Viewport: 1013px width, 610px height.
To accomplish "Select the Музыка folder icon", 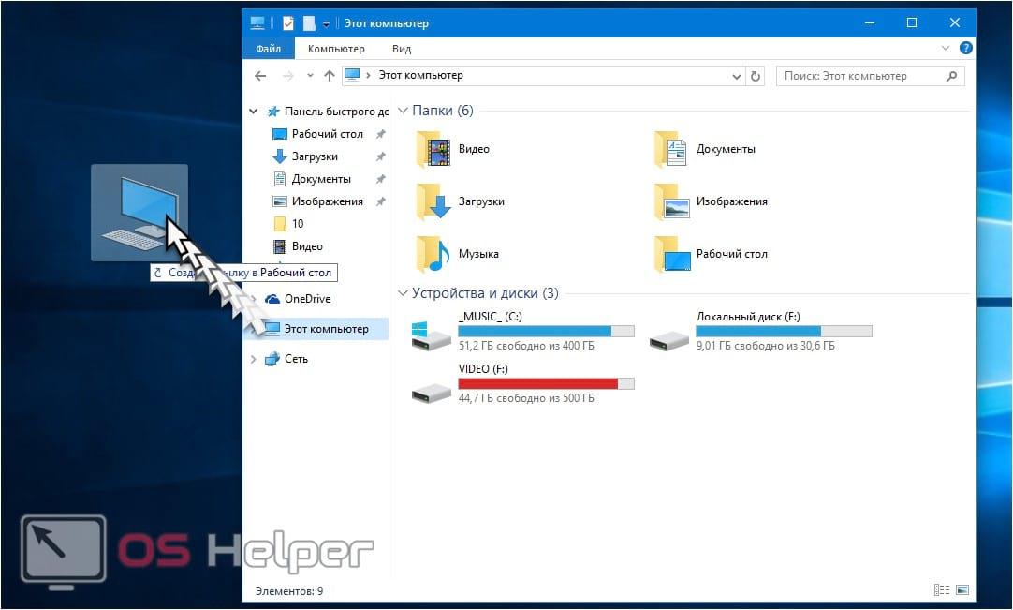I will [434, 254].
